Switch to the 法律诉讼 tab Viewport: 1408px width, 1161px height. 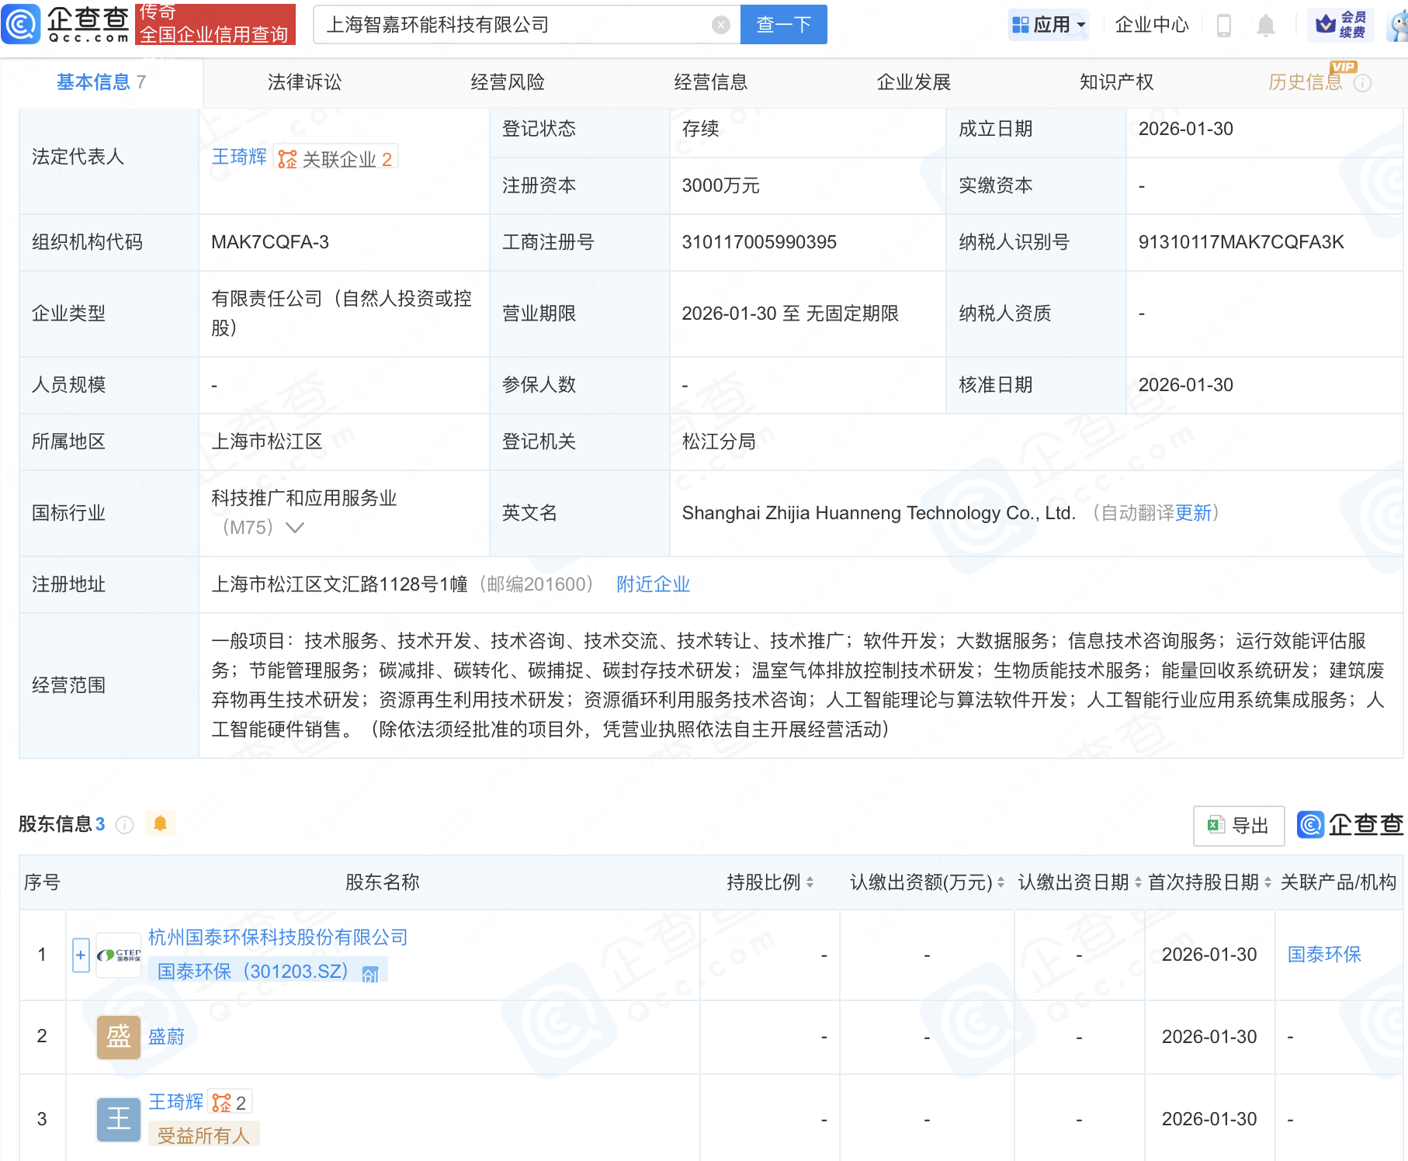[305, 82]
